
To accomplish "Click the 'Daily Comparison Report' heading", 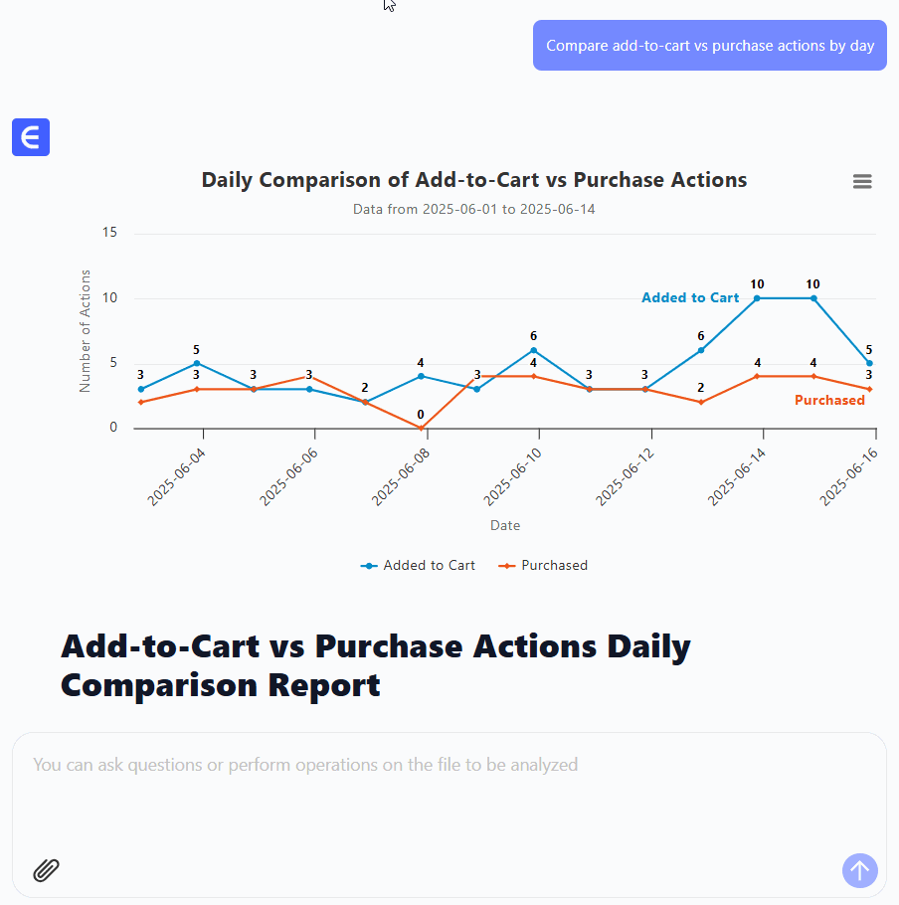I will [375, 665].
